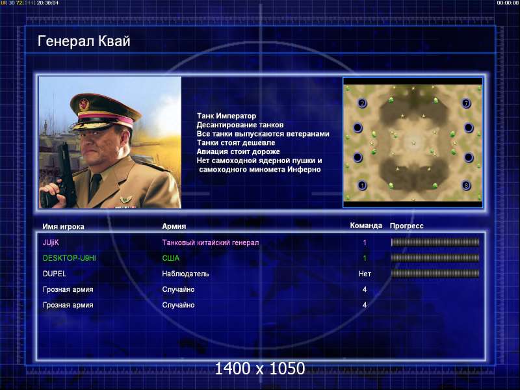Viewport: 520px width, 390px height.
Task: Click the desert map preview
Action: pyautogui.click(x=413, y=143)
